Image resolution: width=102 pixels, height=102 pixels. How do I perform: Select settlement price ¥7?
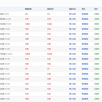click(x=26, y=69)
